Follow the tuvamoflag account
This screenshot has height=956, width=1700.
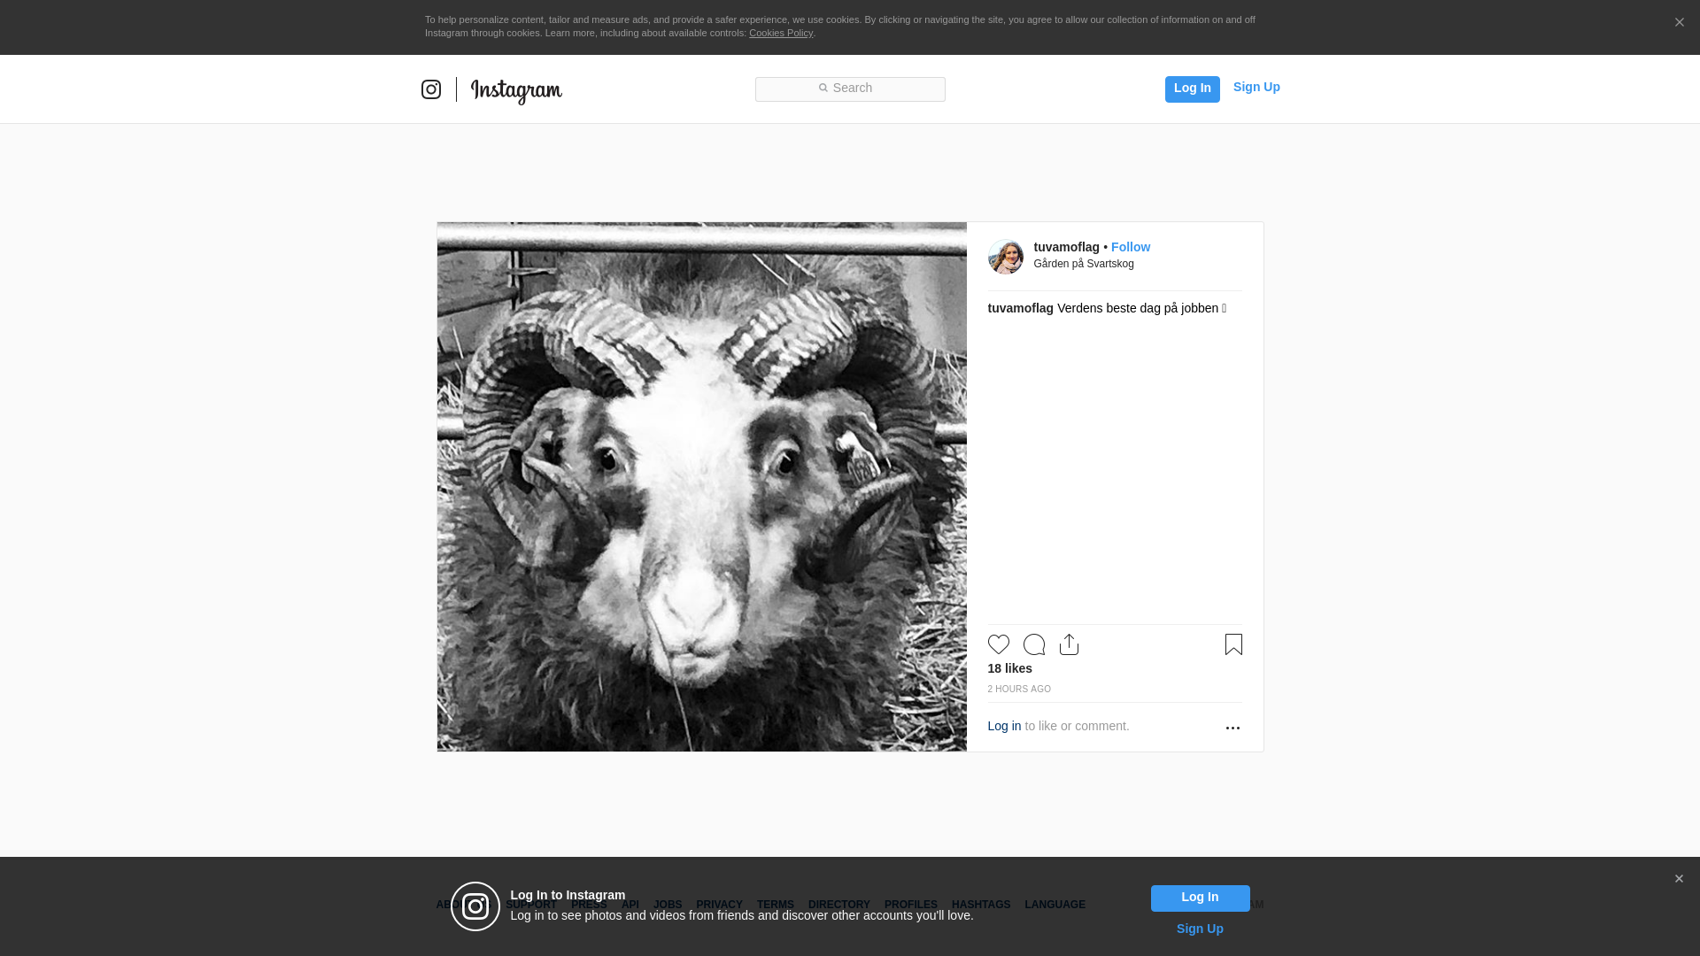pos(1130,247)
